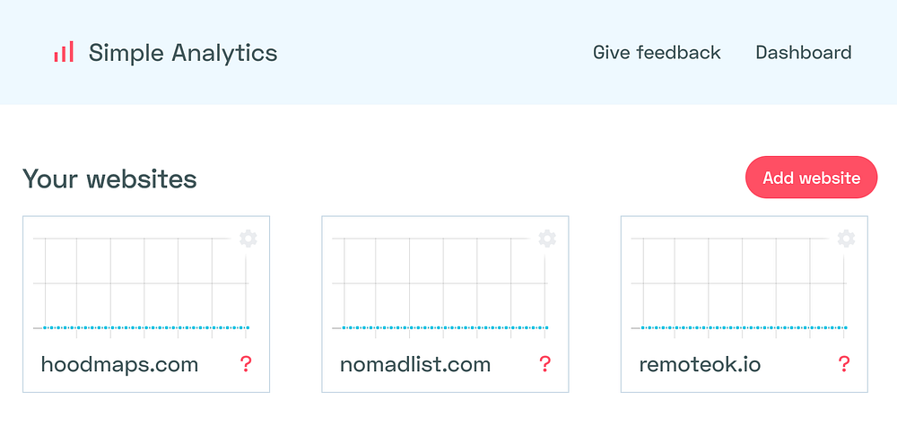This screenshot has height=443, width=897.
Task: Click the red question mark on remoteok.io
Action: tap(843, 364)
